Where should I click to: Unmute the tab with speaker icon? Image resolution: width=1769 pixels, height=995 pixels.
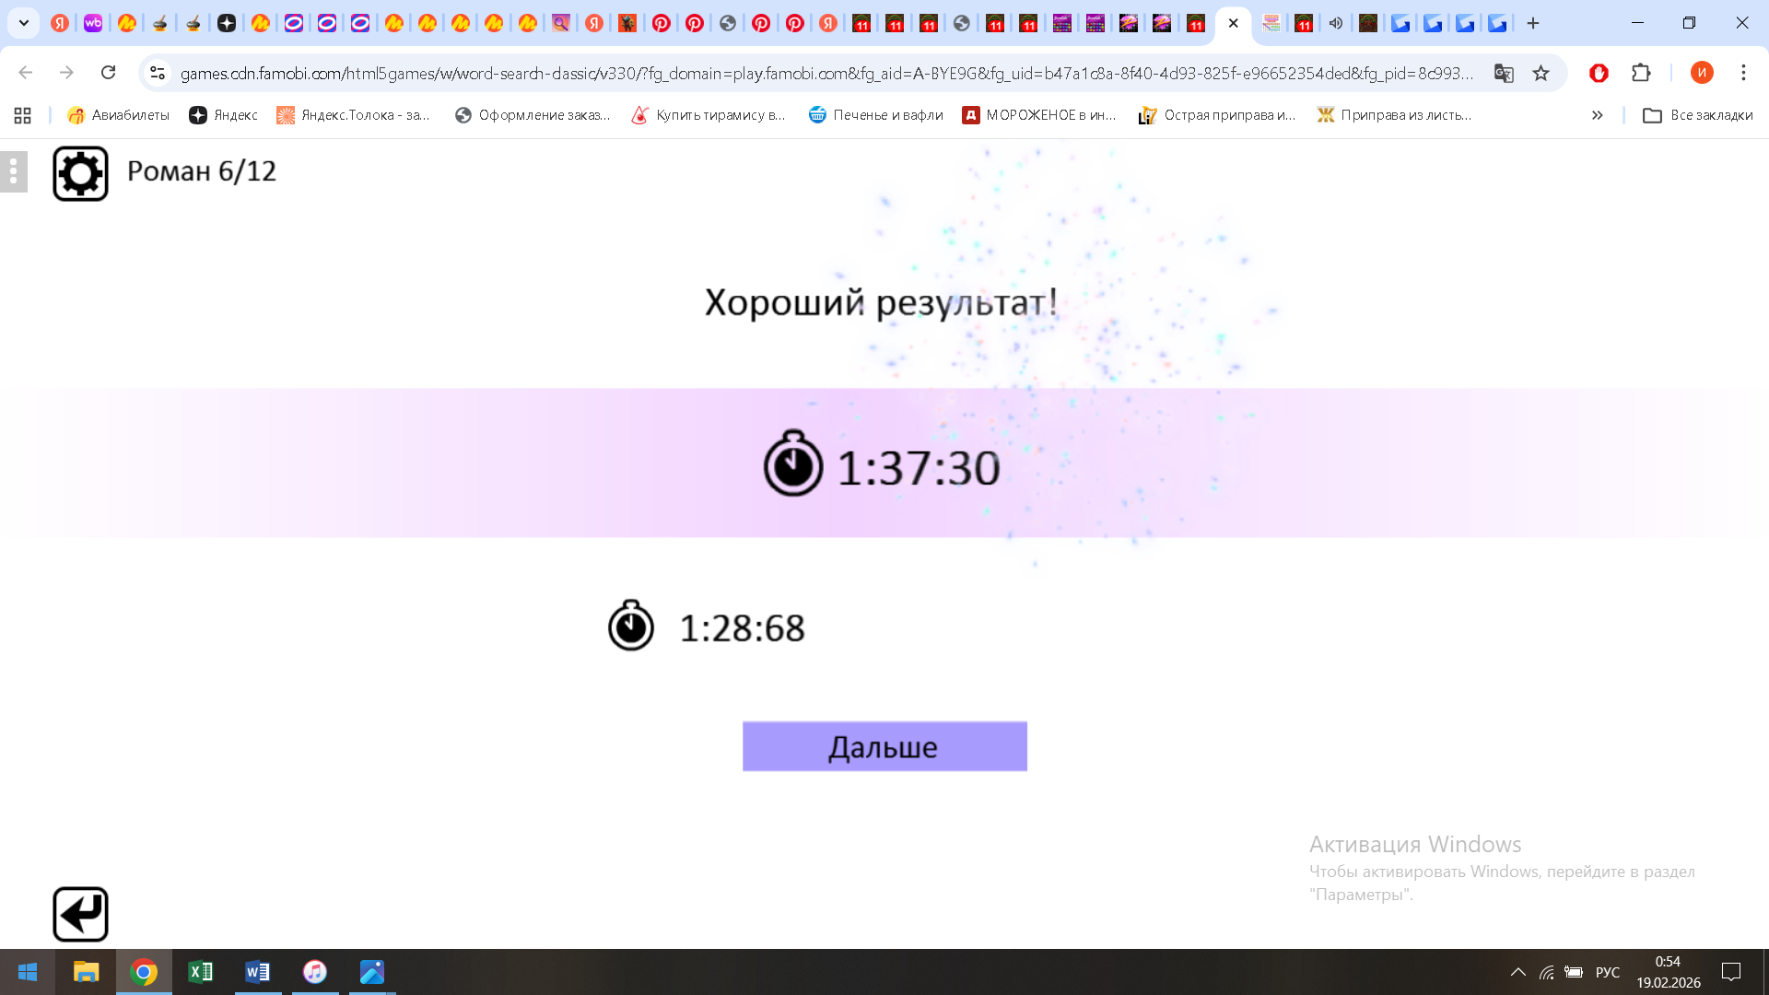coord(1336,23)
